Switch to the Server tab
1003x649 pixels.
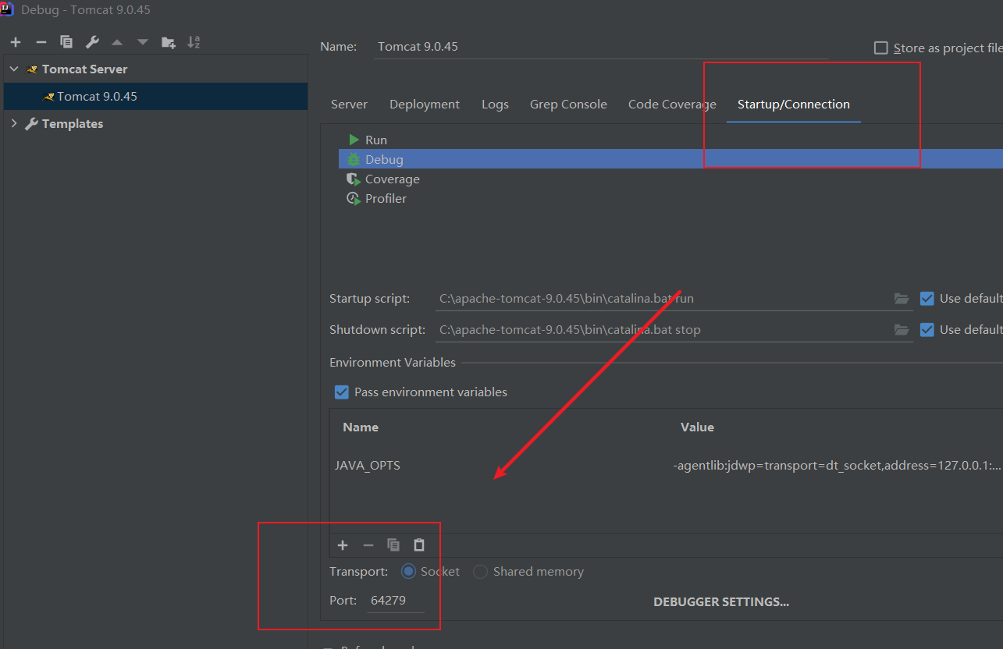click(349, 105)
